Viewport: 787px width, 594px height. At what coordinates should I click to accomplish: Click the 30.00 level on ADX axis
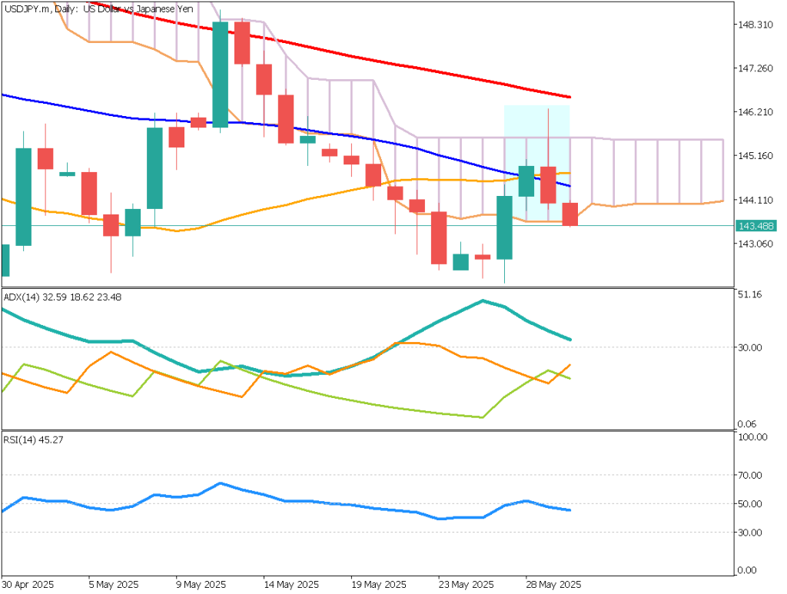pyautogui.click(x=749, y=347)
